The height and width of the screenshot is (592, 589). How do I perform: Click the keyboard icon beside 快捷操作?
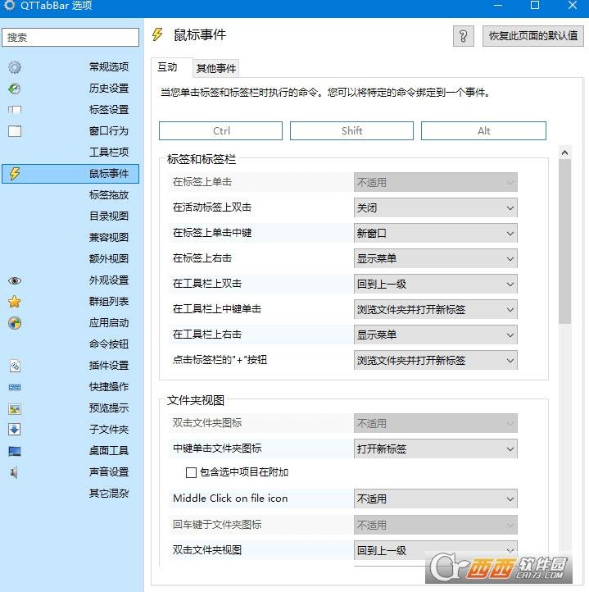[x=15, y=387]
